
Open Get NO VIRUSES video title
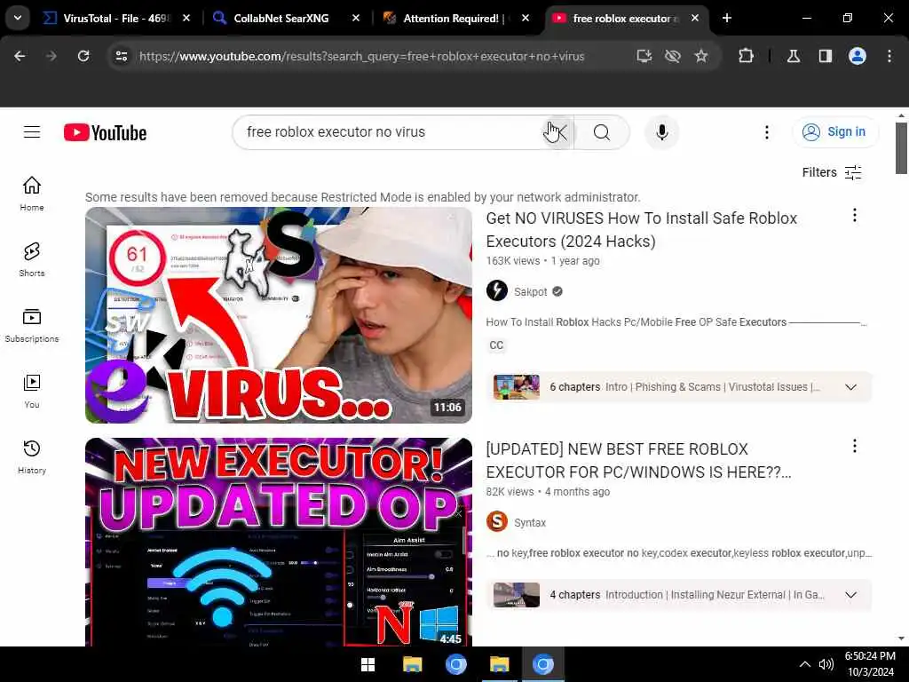641,230
